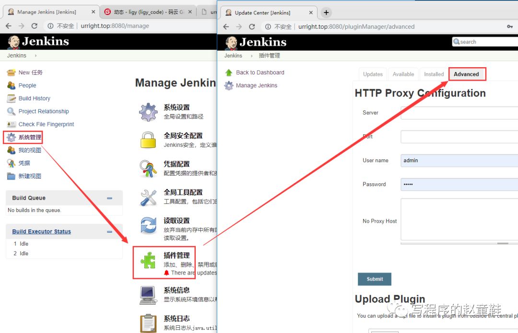
Task: Expand the Jenkins breadcrumb arrow in the left window
Action: click(35, 56)
